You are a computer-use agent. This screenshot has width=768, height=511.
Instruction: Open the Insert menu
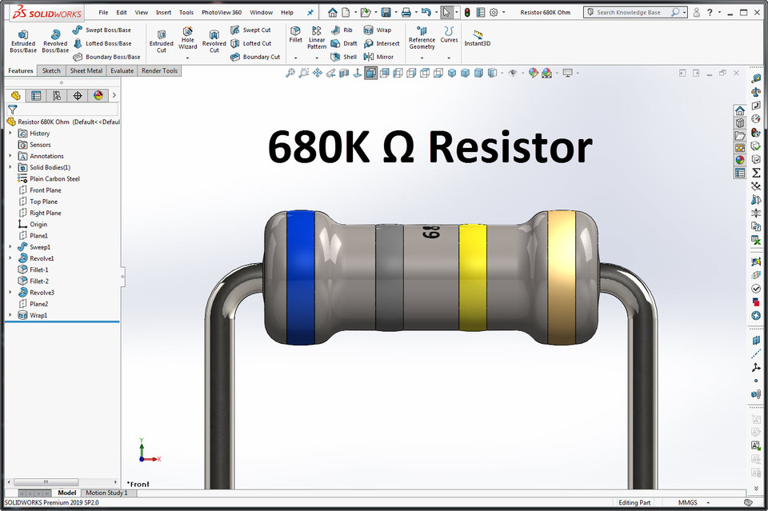coord(163,12)
